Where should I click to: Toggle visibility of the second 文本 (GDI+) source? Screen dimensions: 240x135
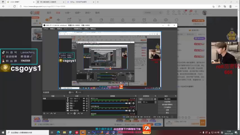(x=84, y=101)
